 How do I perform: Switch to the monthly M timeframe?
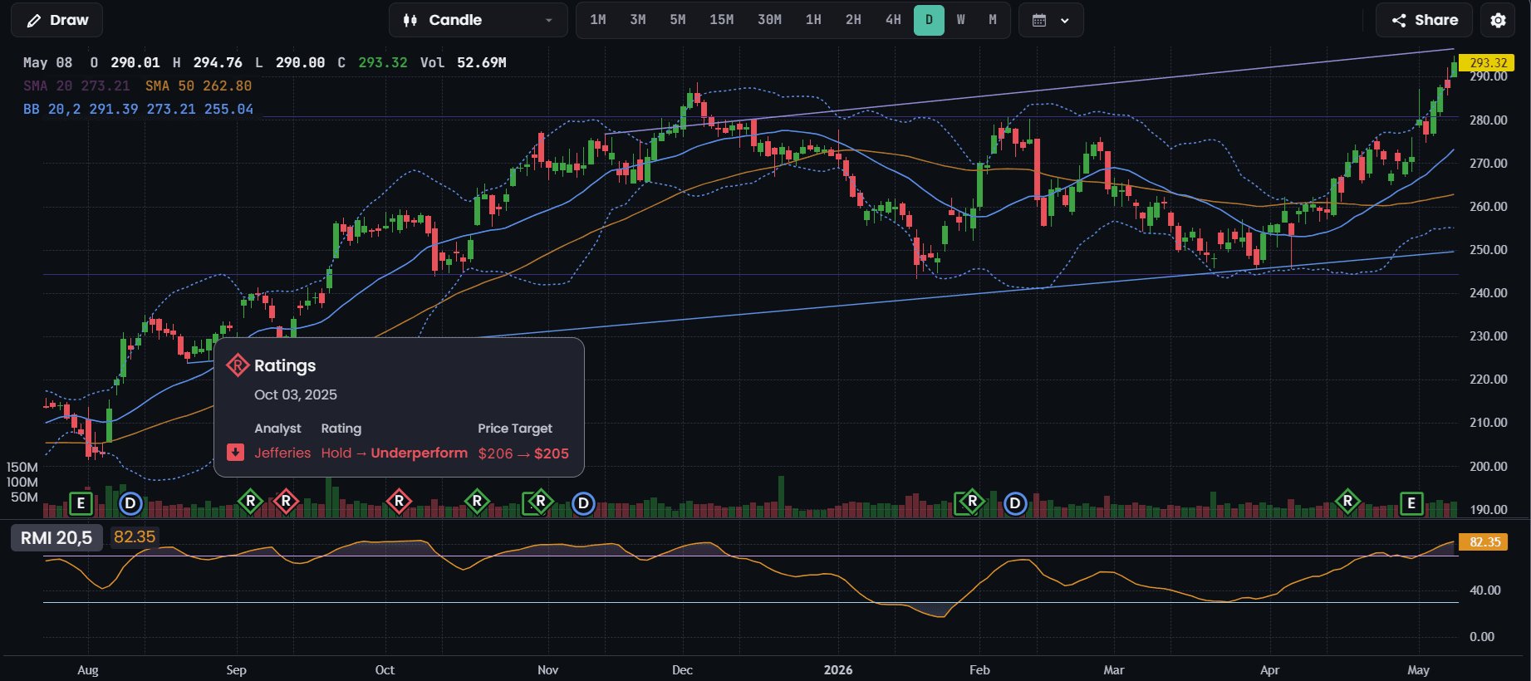pos(992,20)
